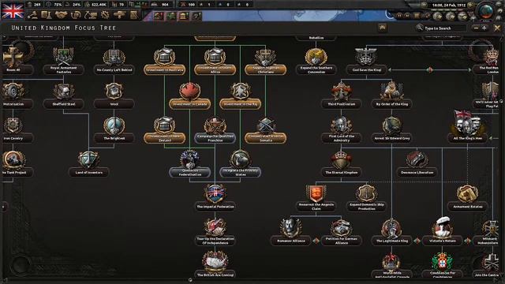This screenshot has width=505, height=284.
Task: Toggle the game pause button
Action: tap(399, 16)
